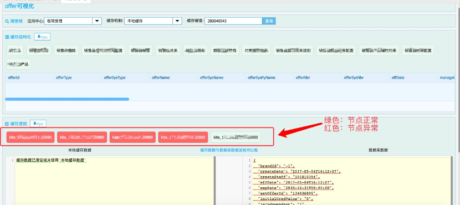Click the offerSysType column header

point(126,78)
